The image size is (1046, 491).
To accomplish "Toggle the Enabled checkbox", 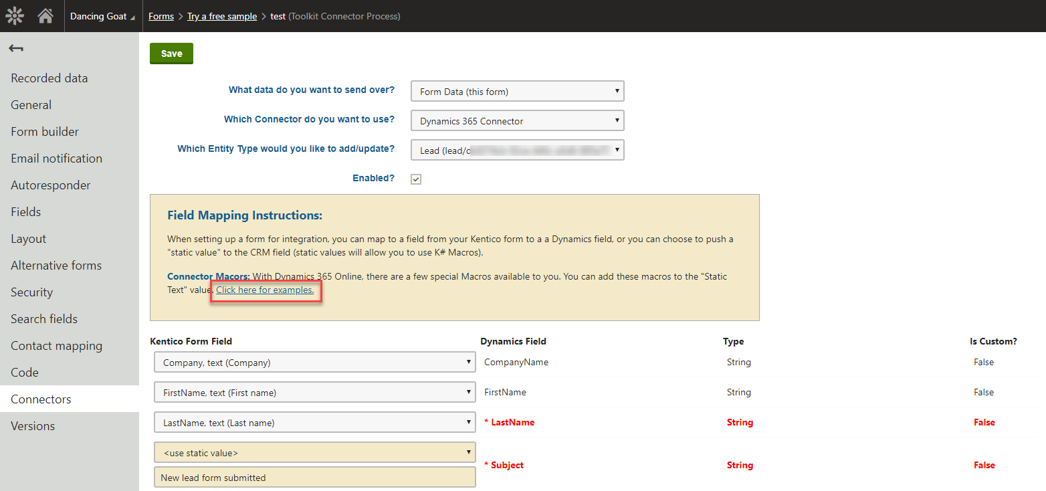I will point(416,179).
